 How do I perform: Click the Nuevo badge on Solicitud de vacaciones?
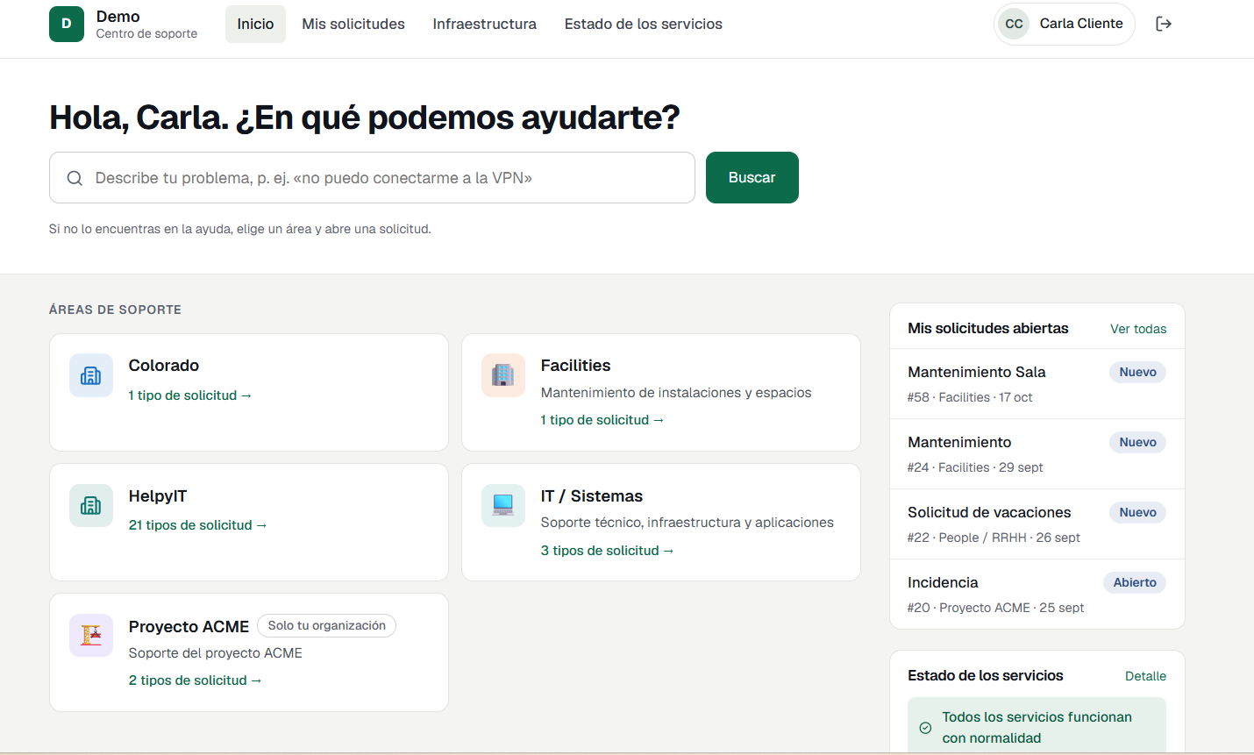click(x=1137, y=512)
